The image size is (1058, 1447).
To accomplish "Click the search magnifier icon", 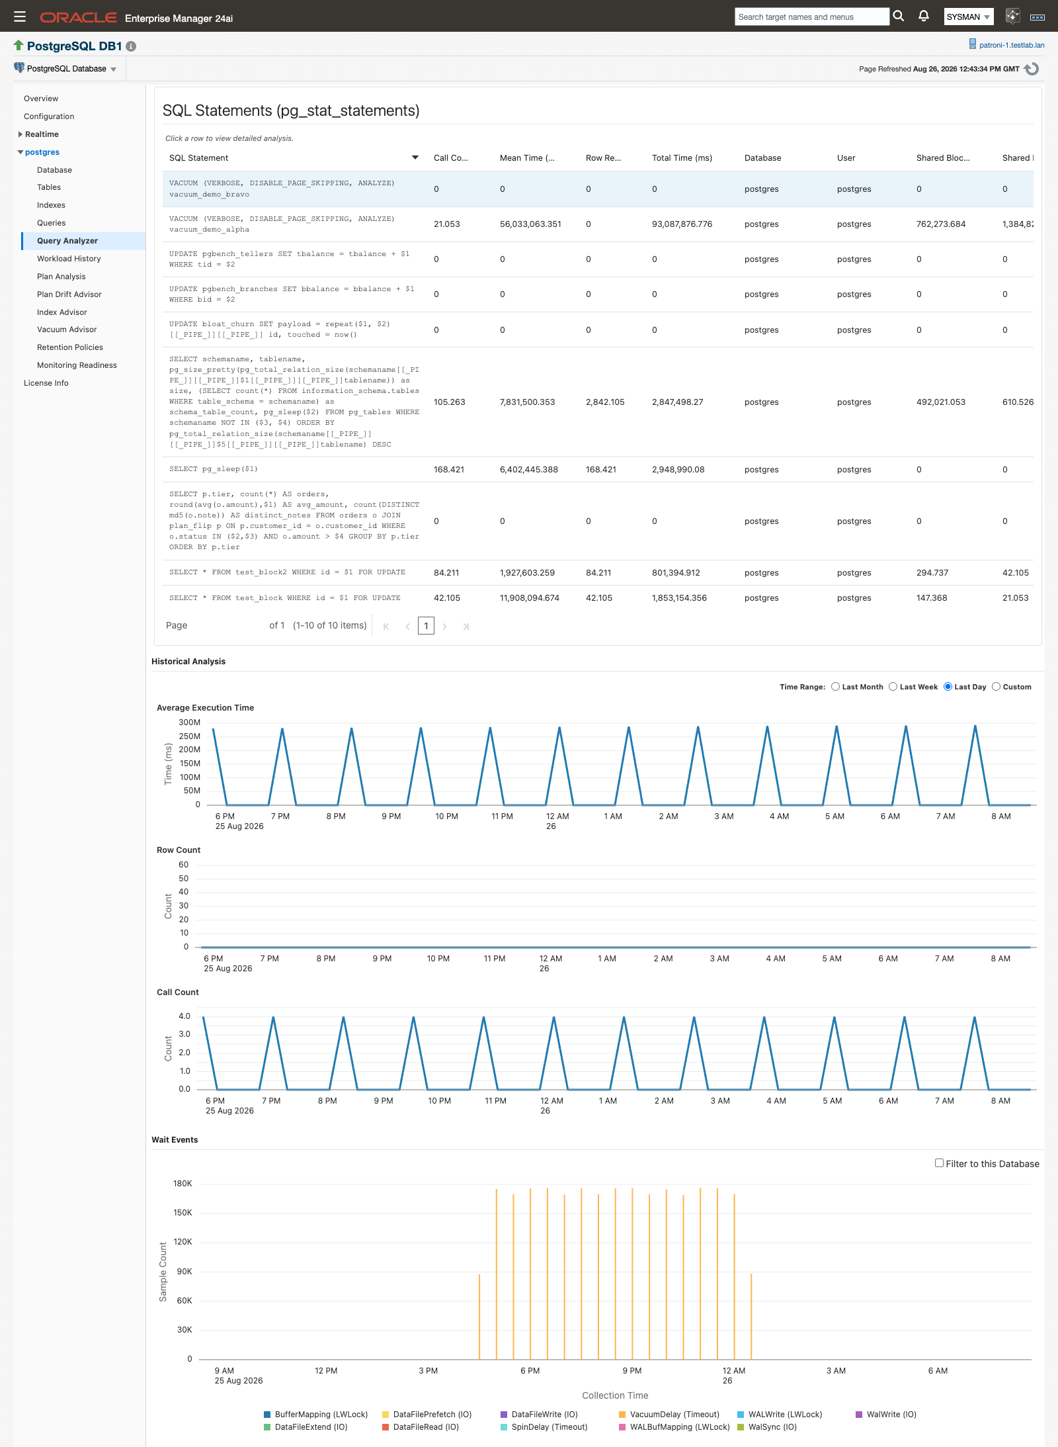I will pos(898,16).
